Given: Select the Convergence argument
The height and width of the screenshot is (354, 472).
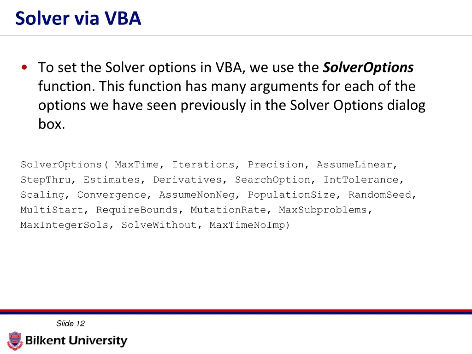Looking at the screenshot, I should [112, 195].
